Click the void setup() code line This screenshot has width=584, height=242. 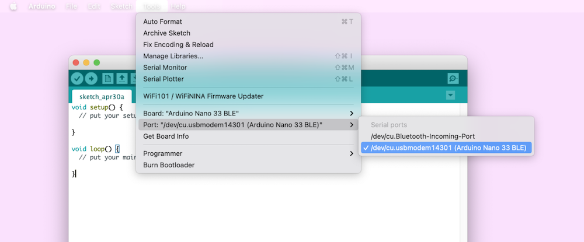point(97,107)
